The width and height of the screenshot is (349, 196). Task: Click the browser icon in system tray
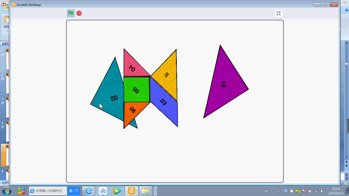coord(285,191)
